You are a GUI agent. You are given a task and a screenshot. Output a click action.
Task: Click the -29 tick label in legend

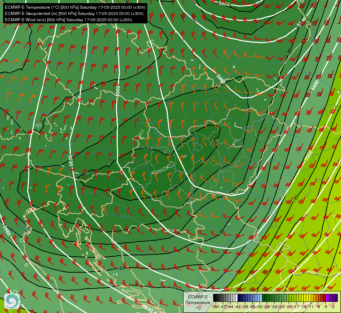tap(267, 307)
